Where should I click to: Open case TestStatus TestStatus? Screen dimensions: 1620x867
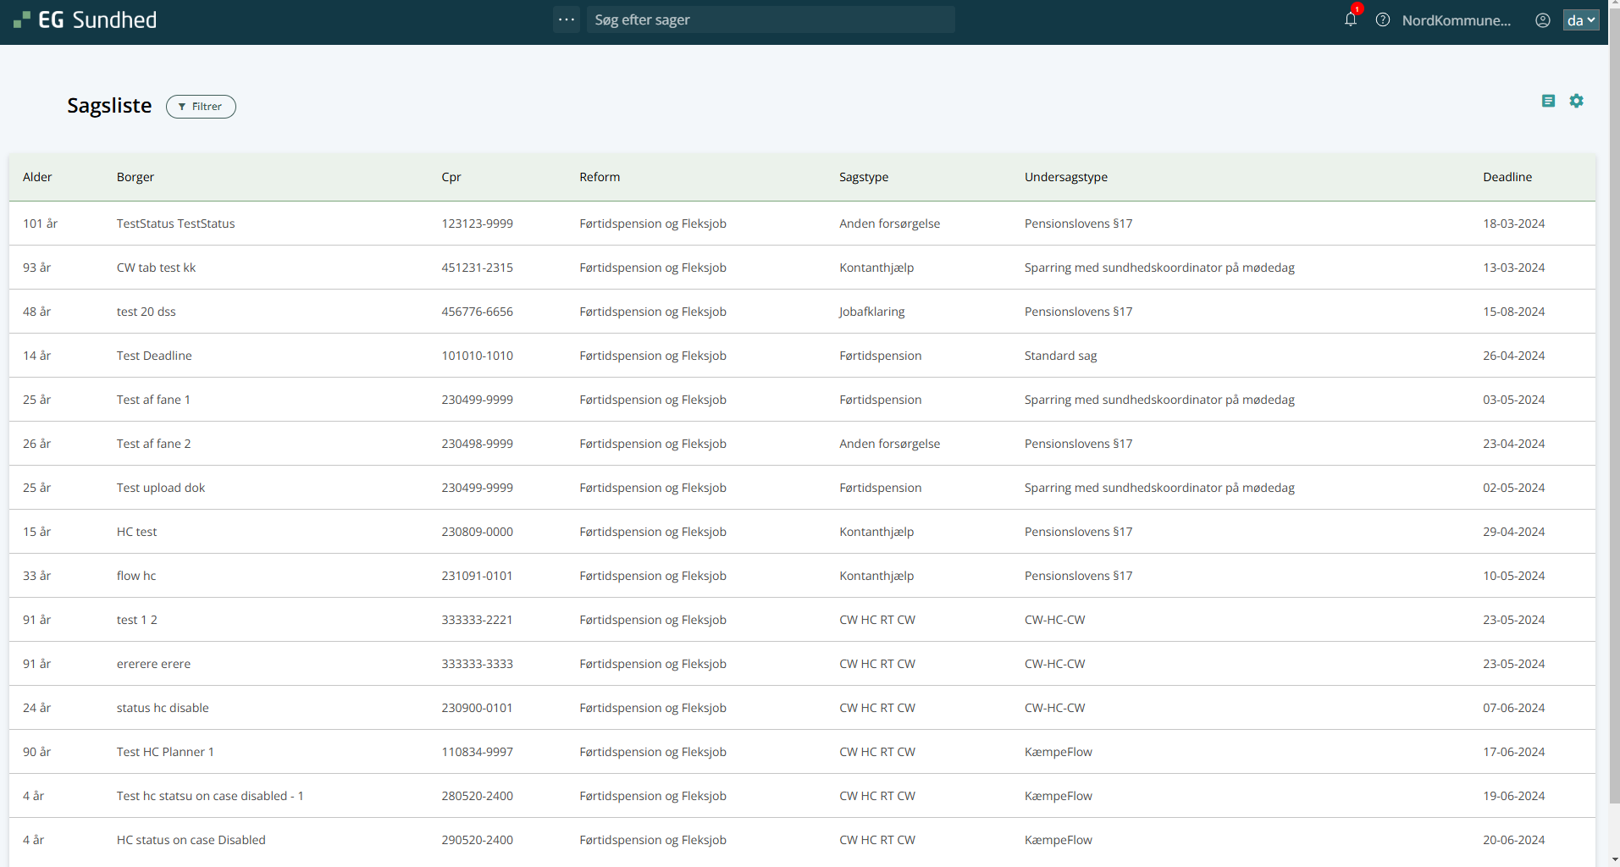pos(176,224)
